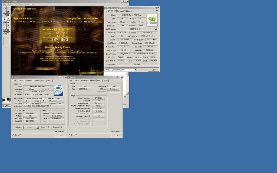277x173 pixels.
Task: Choose the Pencil tool in Paint
Action: click(x=5, y=19)
